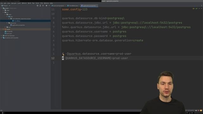Click the -Dquarkus.datasource.username=prod-user comment line
This screenshot has width=203, height=114.
97,54
